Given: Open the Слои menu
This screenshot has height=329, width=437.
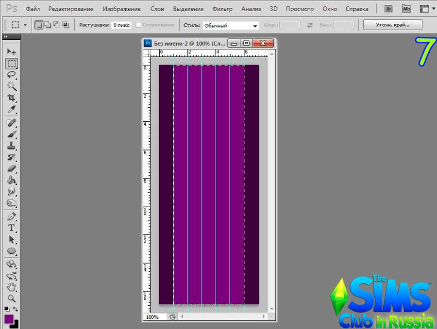Looking at the screenshot, I should pos(157,9).
